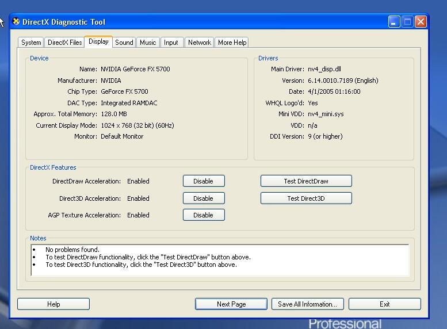
Task: Click the Notes group label
Action: click(38, 238)
